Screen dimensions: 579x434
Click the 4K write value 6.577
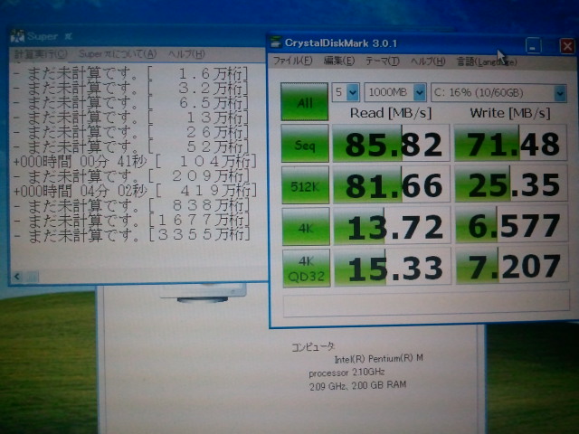512,225
